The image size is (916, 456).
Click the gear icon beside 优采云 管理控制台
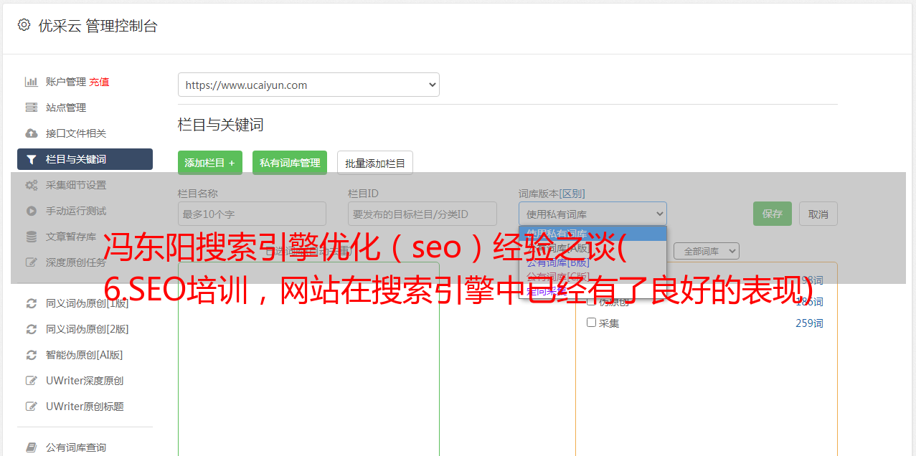click(x=24, y=25)
